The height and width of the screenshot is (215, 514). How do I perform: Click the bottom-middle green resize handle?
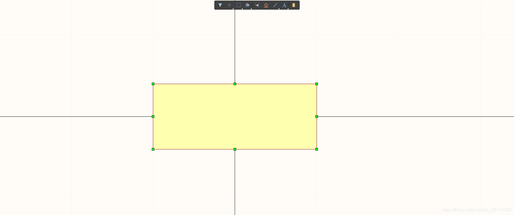[x=235, y=149]
